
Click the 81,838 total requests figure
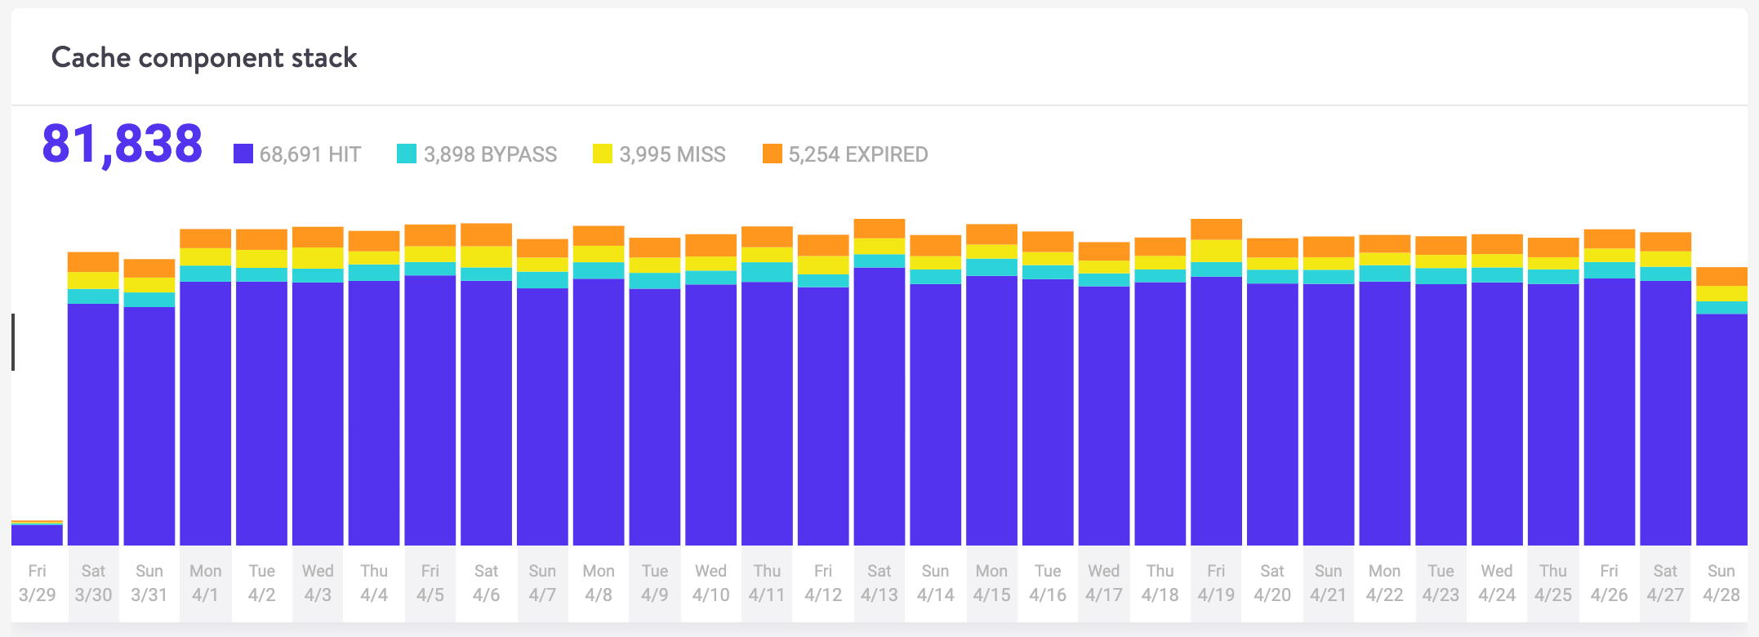point(122,144)
